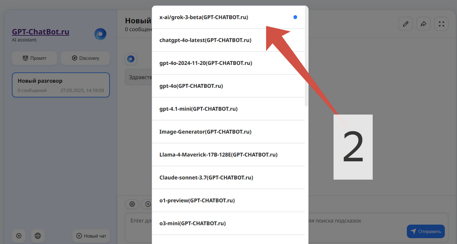Select gpt-4.1-mini model
457x244 pixels.
tap(228, 109)
